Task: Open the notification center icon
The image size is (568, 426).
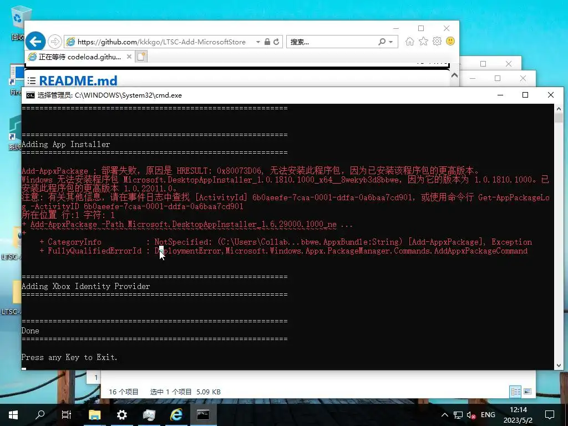Action: tap(550, 415)
